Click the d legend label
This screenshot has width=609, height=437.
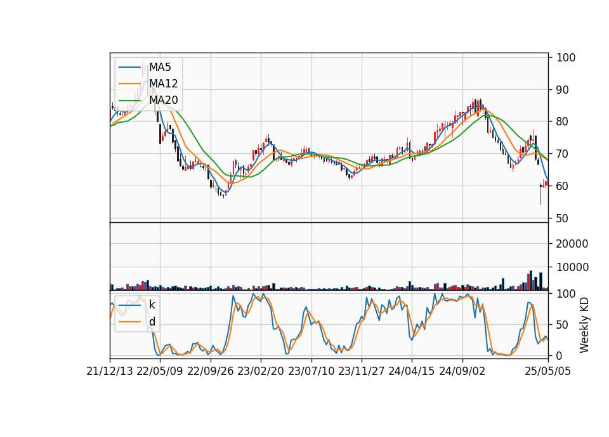coord(152,322)
